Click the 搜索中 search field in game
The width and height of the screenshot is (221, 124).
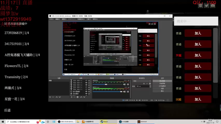click(196, 21)
